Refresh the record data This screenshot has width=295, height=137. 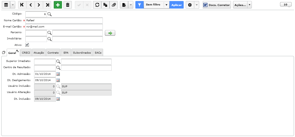97,5
